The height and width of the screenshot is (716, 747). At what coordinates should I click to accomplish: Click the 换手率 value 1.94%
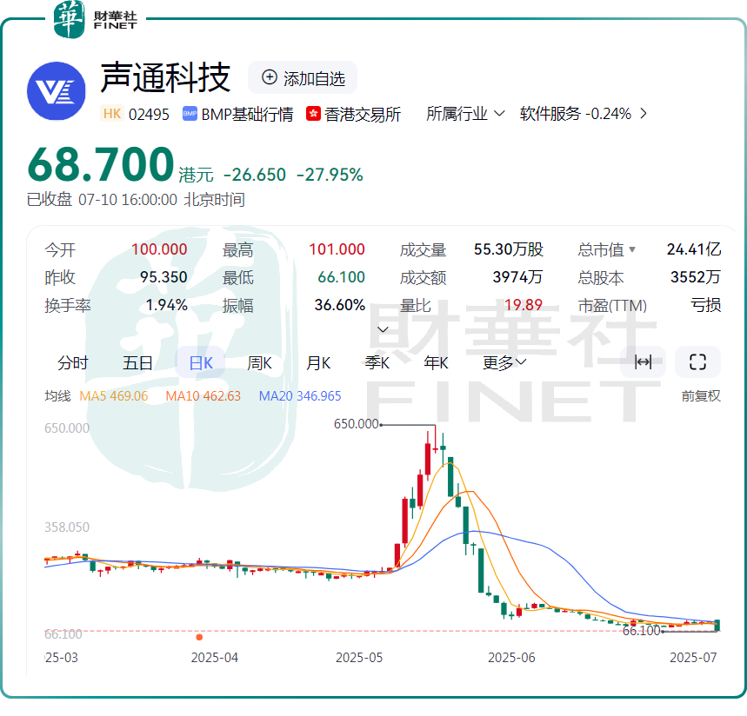(167, 305)
